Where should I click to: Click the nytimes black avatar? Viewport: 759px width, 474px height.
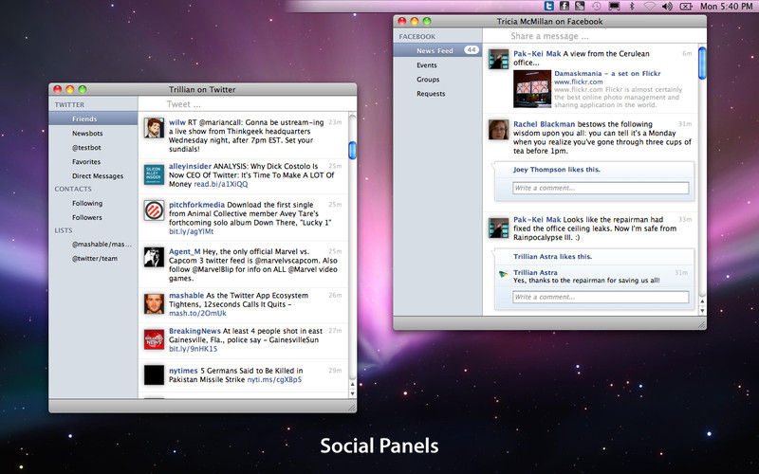tap(154, 374)
